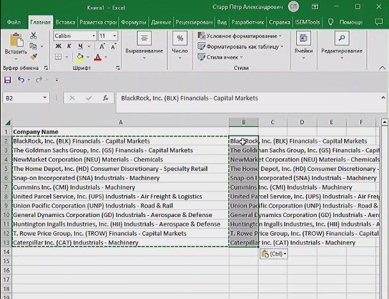Switch to the Разработчик tab

[248, 22]
